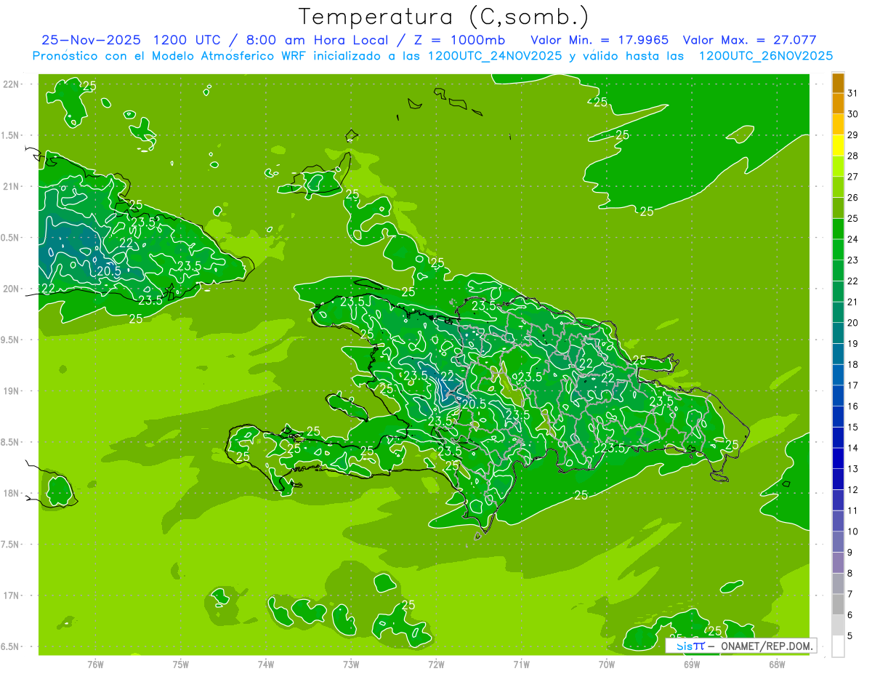Click the '74W' longitude axis label
872x674 pixels.
point(266,664)
